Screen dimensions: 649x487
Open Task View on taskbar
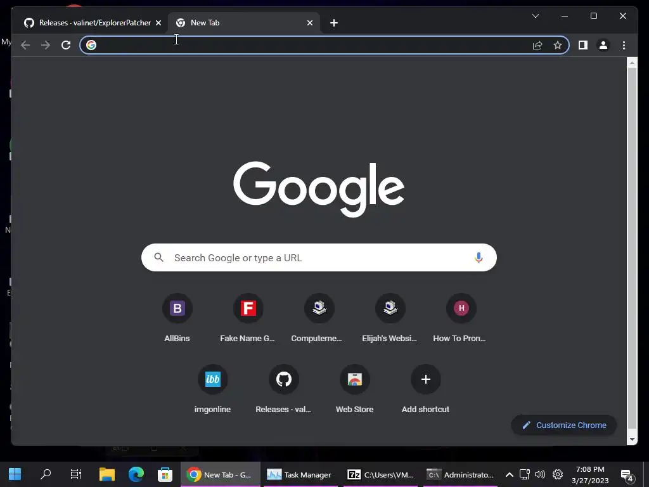(x=76, y=474)
